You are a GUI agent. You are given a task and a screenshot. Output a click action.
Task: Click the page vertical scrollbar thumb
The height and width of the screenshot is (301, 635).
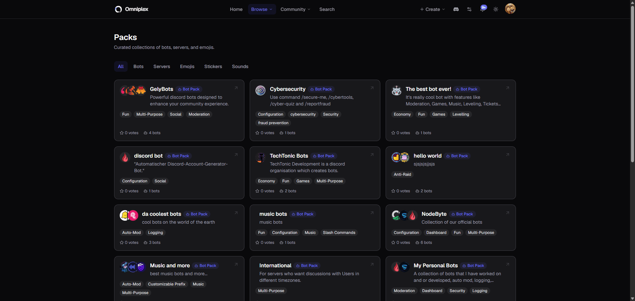pos(632,84)
